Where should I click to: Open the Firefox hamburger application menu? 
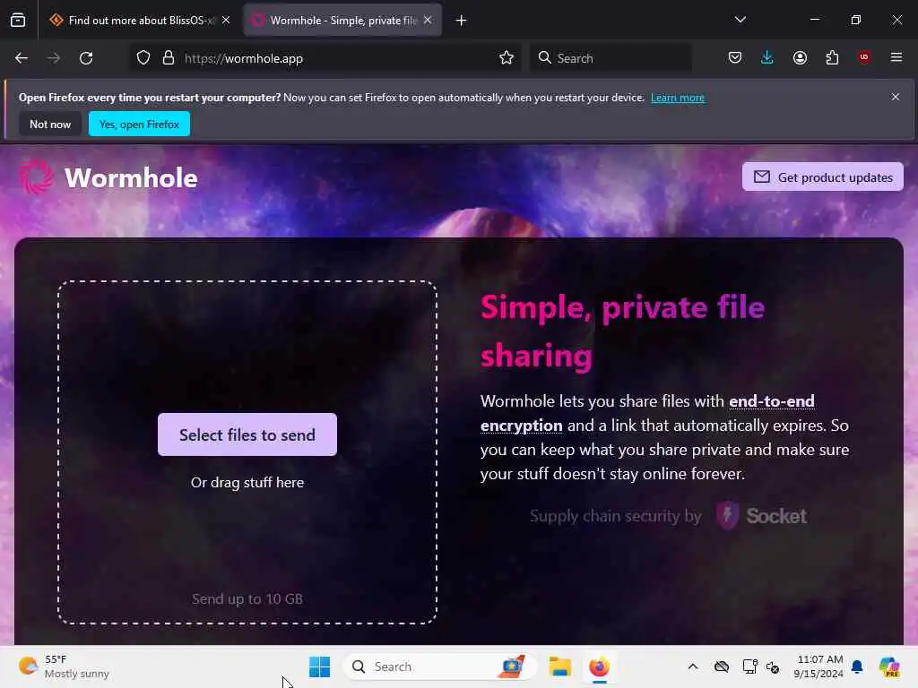click(896, 57)
